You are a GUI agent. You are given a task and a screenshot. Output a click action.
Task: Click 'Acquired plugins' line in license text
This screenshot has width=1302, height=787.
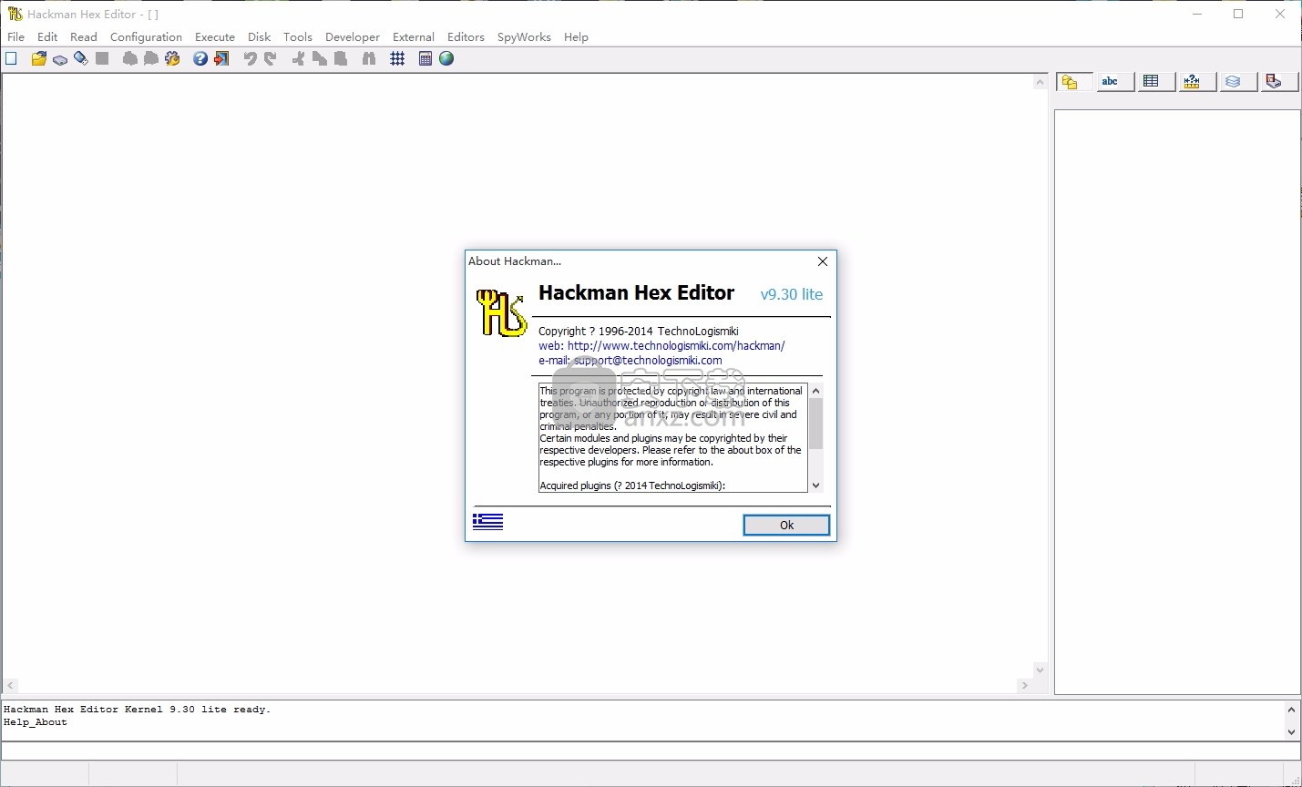632,485
